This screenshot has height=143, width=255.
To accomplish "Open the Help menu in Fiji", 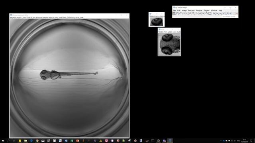I will point(220,10).
